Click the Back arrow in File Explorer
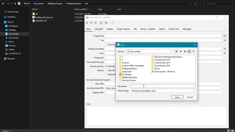Viewport: 235px width, 132px height. click(3, 4)
